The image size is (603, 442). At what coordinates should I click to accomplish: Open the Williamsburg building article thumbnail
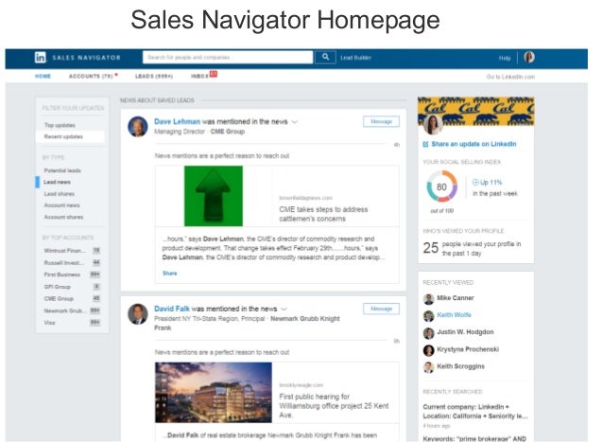[214, 393]
